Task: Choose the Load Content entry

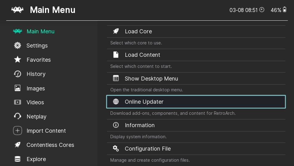Action: click(196, 55)
